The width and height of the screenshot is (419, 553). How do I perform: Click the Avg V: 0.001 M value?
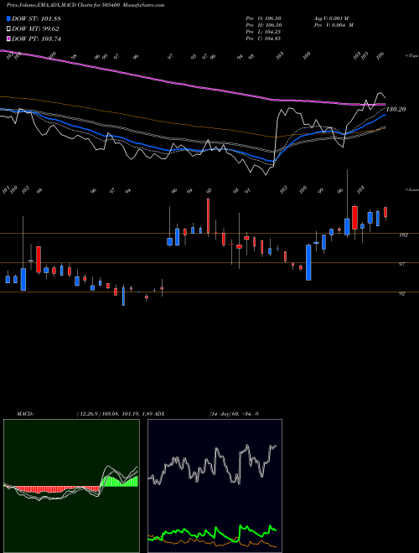pos(332,18)
